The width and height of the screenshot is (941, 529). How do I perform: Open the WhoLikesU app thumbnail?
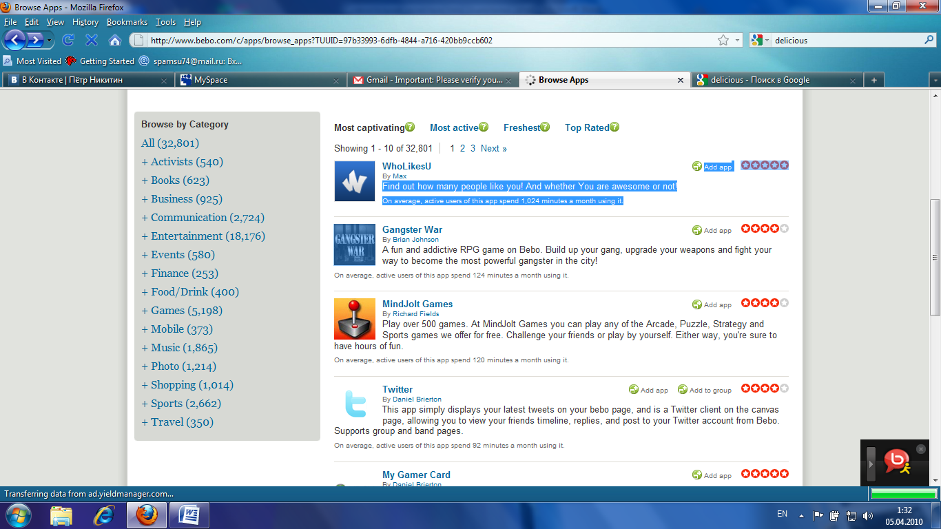click(x=355, y=181)
